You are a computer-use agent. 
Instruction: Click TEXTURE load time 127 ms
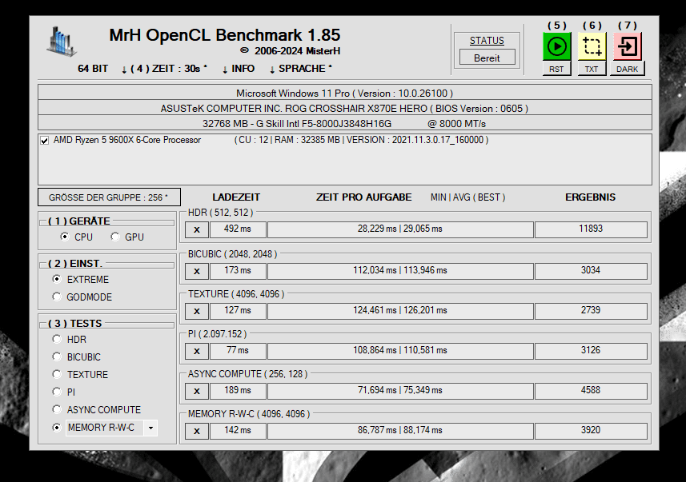pyautogui.click(x=238, y=311)
